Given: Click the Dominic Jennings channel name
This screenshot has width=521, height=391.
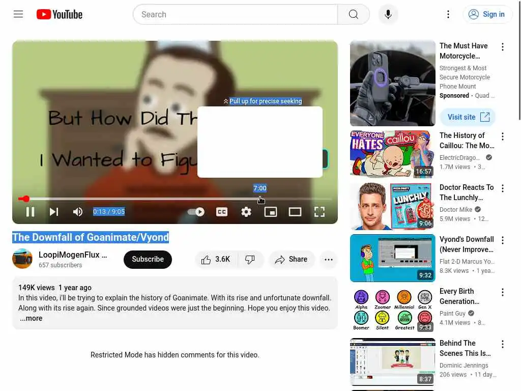Looking at the screenshot, I should (464, 366).
